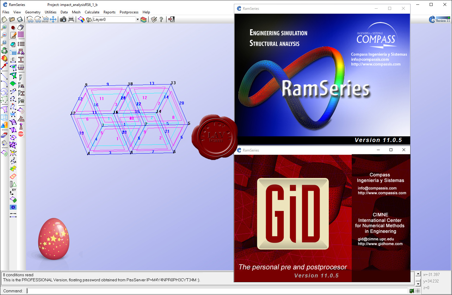The height and width of the screenshot is (295, 452).
Task: Click the zoom frame magnifier icon
Action: (x=4, y=43)
